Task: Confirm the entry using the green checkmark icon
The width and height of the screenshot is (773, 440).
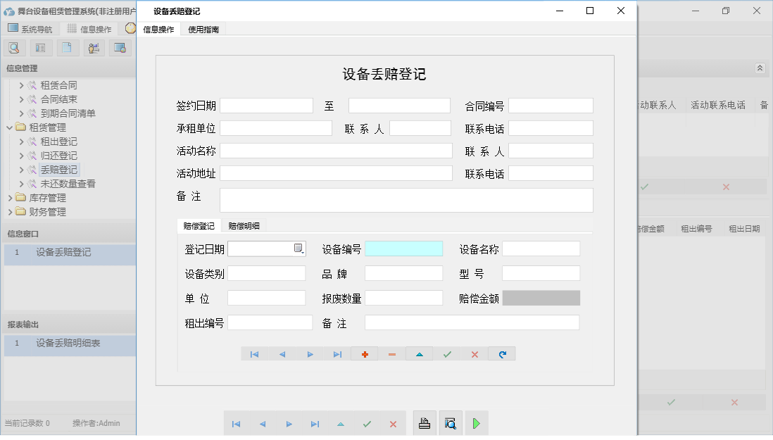Action: 446,353
